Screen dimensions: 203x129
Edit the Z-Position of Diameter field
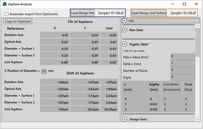44,71
